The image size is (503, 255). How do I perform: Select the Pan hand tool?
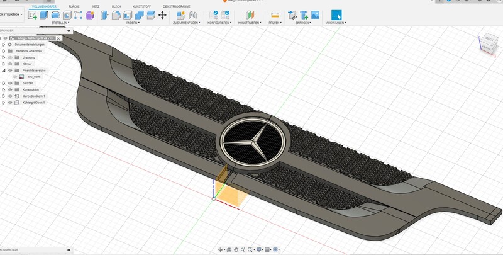click(236, 249)
